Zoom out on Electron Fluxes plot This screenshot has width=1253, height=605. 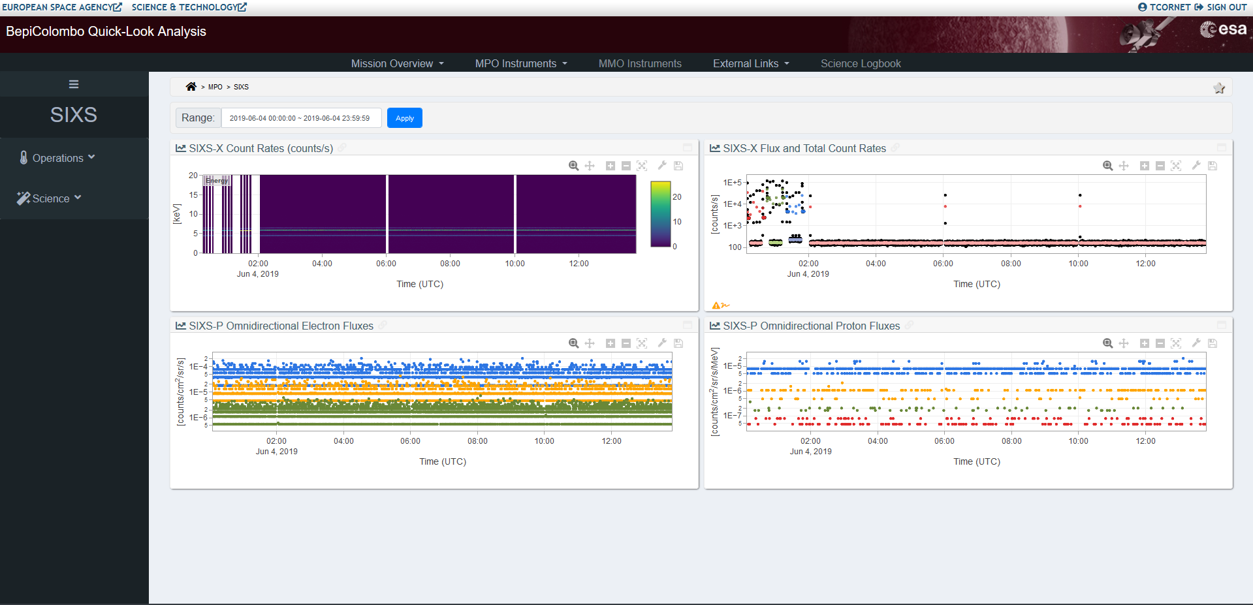click(x=626, y=343)
